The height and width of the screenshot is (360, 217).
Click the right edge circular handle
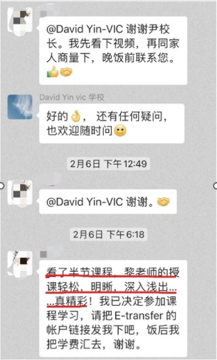[x=216, y=186]
